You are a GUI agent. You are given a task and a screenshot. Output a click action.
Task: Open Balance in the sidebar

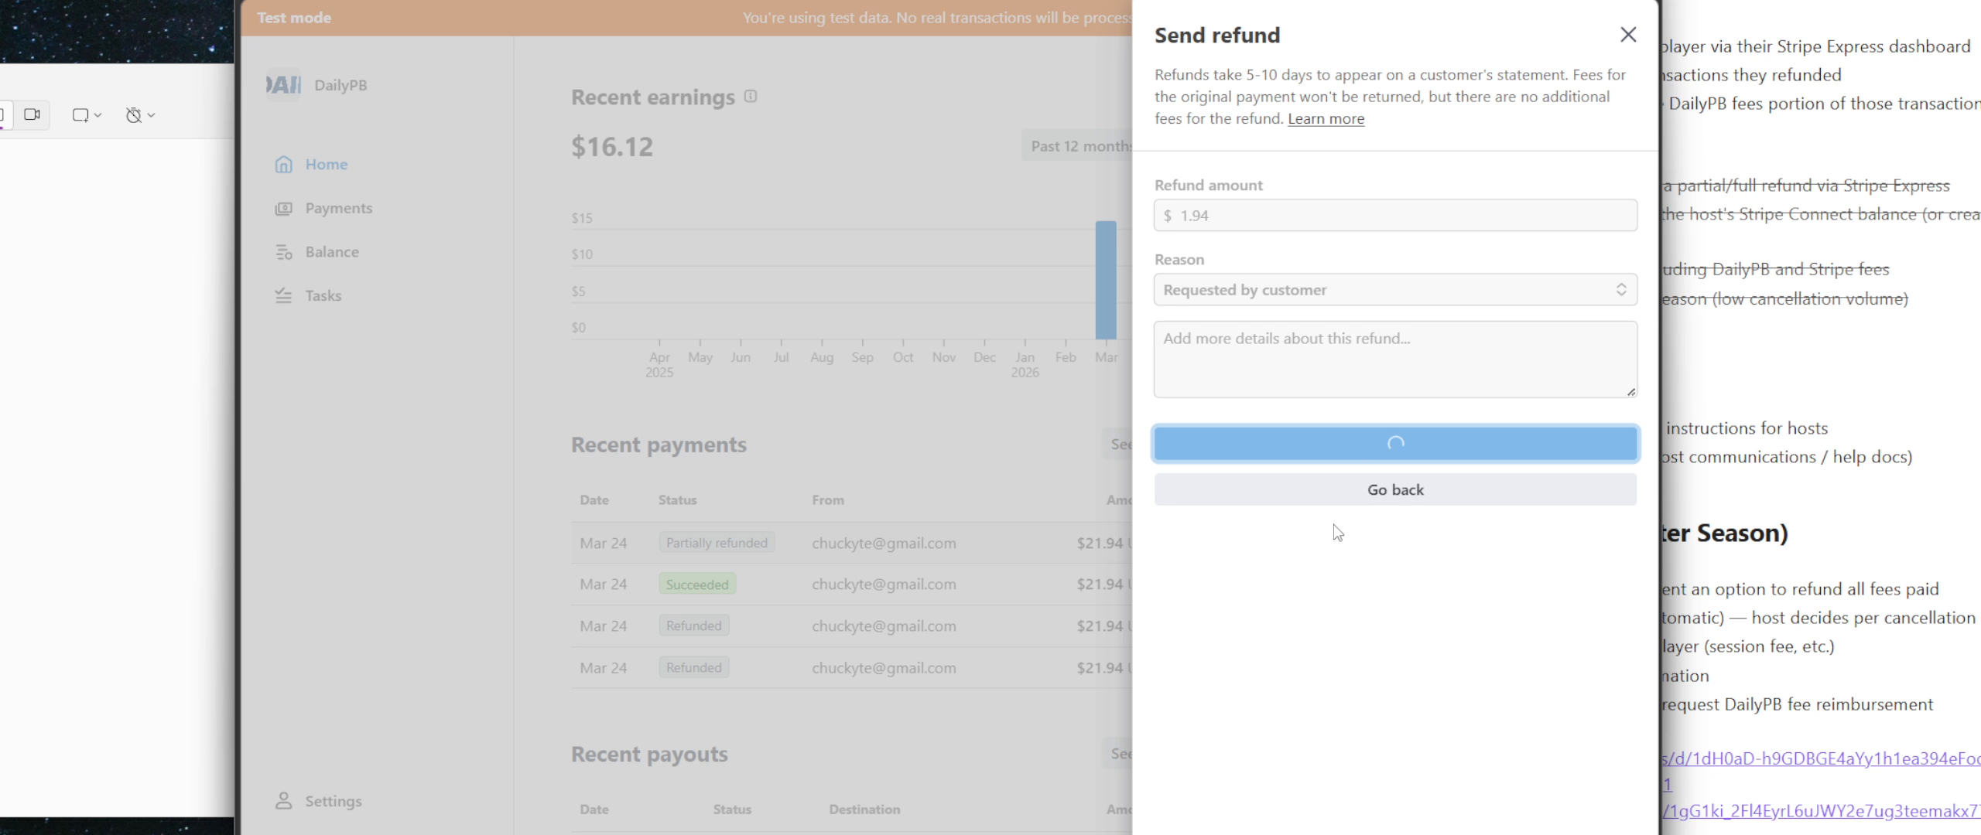[x=331, y=252]
